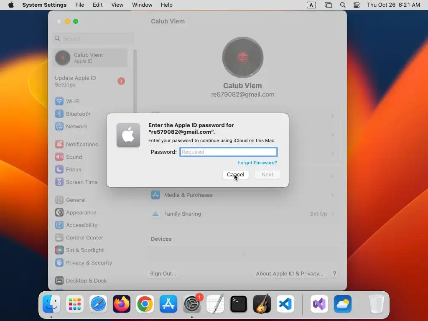Launch Firefox from the Dock
Image resolution: width=428 pixels, height=321 pixels.
pyautogui.click(x=122, y=304)
